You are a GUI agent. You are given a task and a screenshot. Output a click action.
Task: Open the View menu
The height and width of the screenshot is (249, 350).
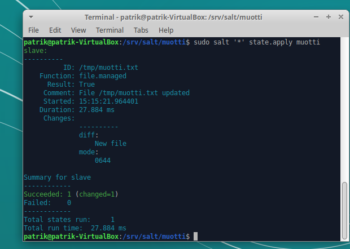78,30
